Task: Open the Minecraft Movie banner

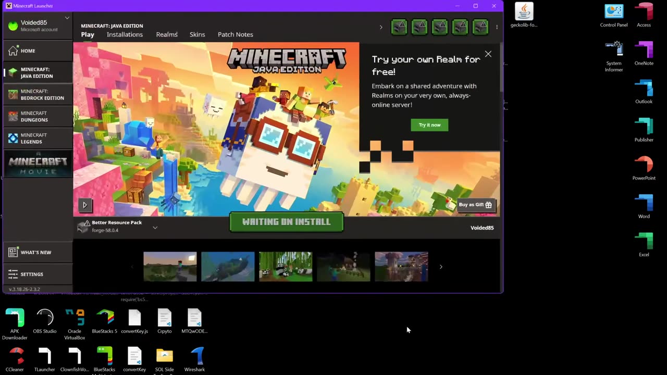Action: click(x=38, y=164)
